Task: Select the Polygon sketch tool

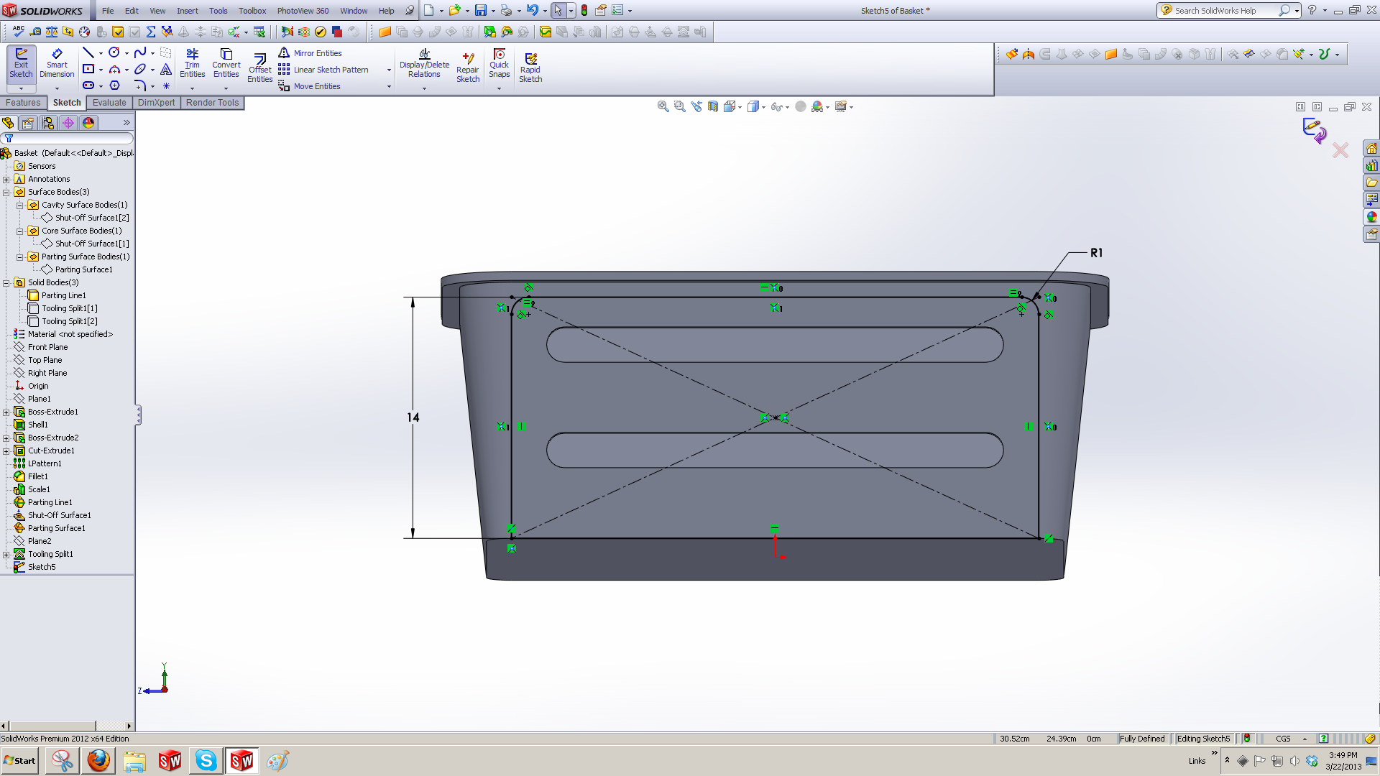Action: point(114,86)
